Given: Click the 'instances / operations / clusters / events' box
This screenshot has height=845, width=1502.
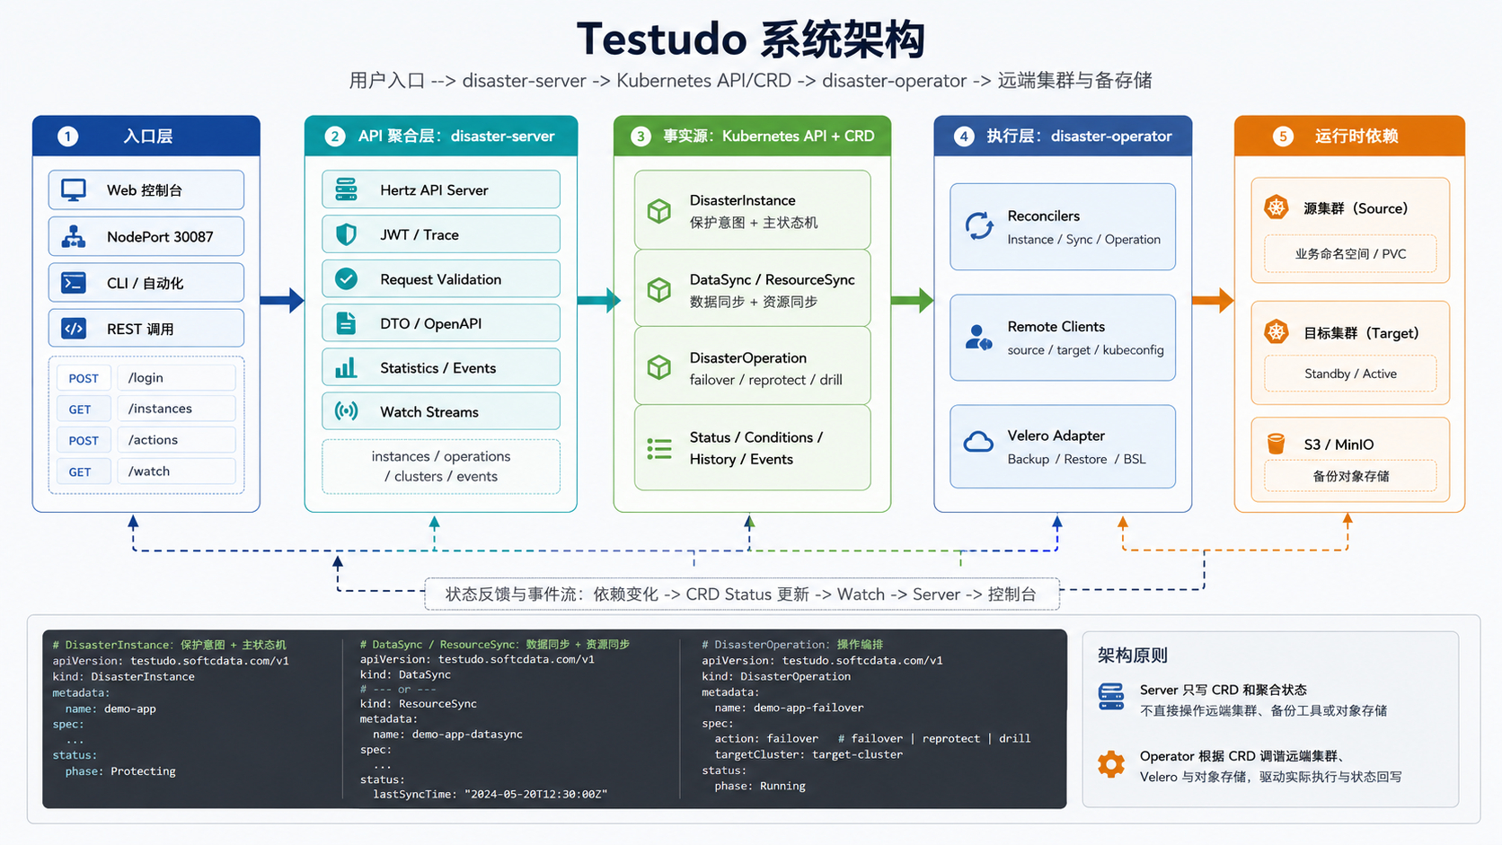Looking at the screenshot, I should pos(441,466).
